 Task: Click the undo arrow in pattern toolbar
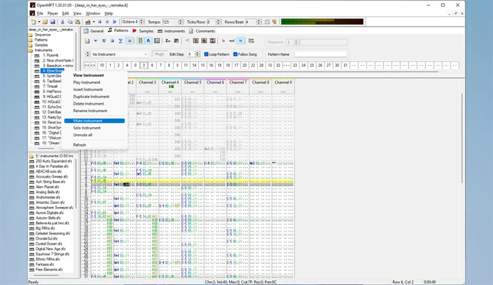[x=188, y=41]
